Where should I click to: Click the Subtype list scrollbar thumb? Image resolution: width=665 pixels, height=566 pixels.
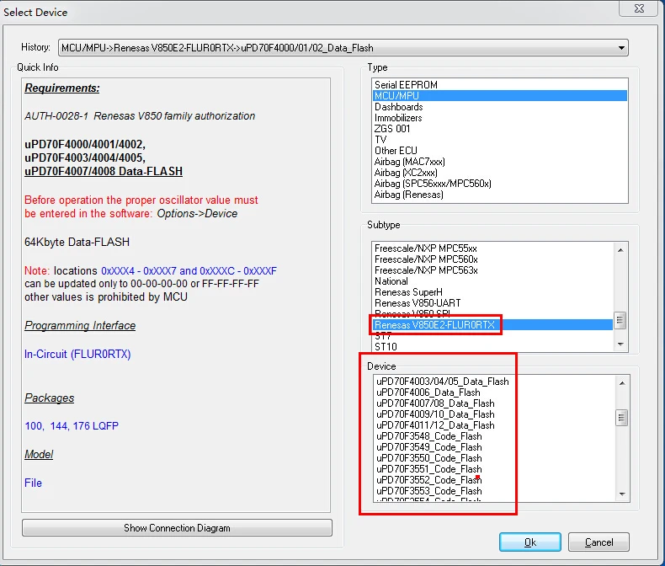620,320
